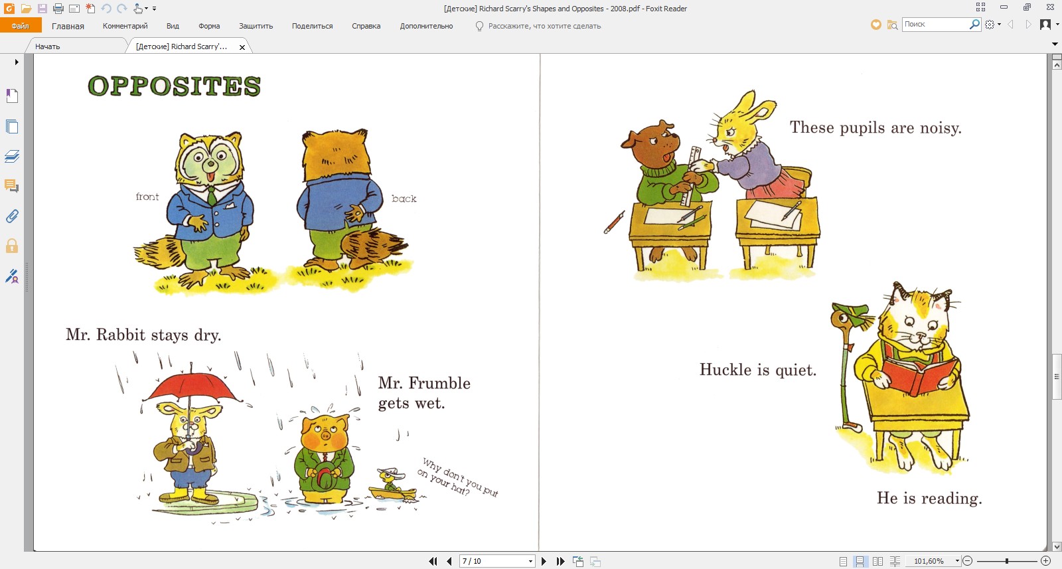
Task: Open the Comments panel
Action: tap(12, 186)
